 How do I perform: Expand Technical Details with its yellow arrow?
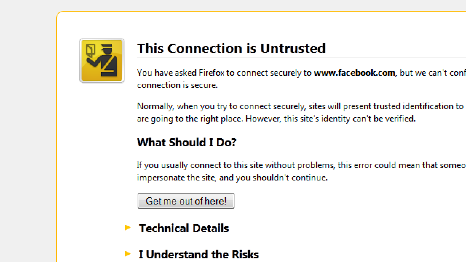128,228
